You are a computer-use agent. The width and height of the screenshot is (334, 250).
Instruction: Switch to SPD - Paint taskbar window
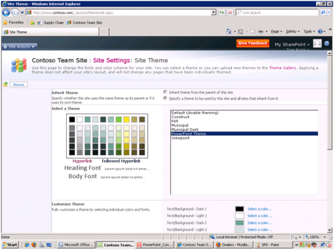(x=273, y=245)
